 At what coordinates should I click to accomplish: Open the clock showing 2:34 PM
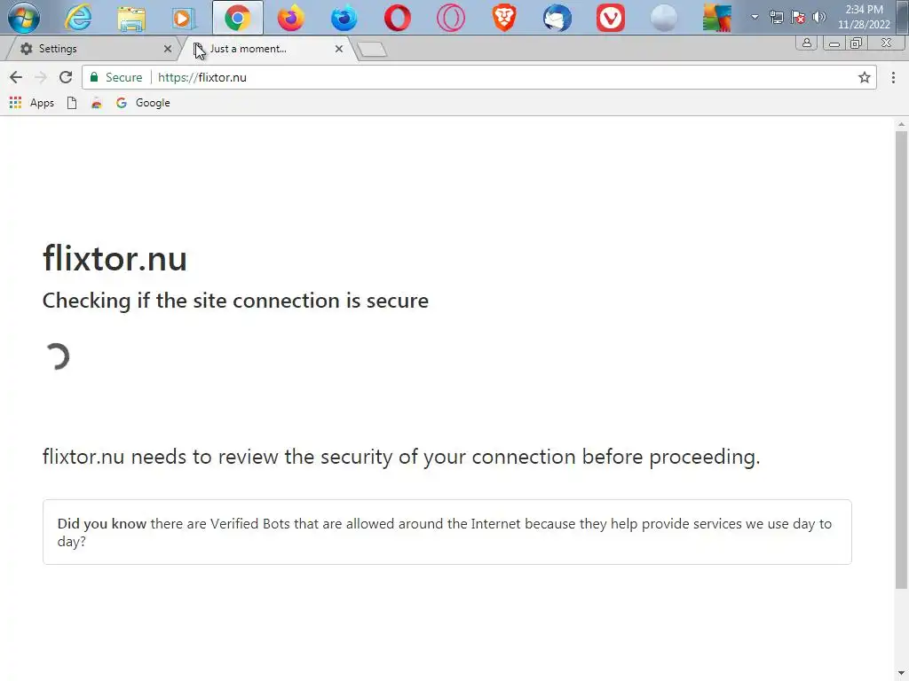coord(864,17)
